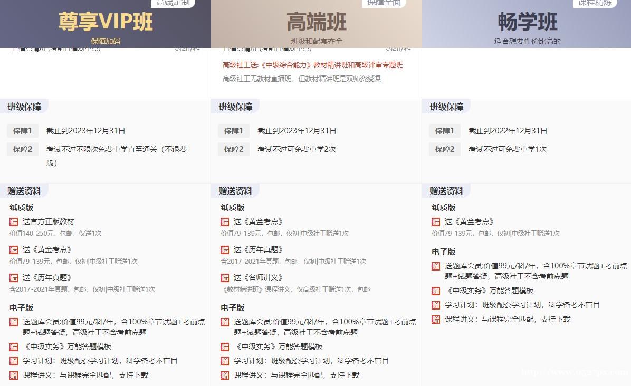Viewport: 631px width, 386px height.
Task: Click text 考试不过可免费重学1次
Action: (508, 150)
